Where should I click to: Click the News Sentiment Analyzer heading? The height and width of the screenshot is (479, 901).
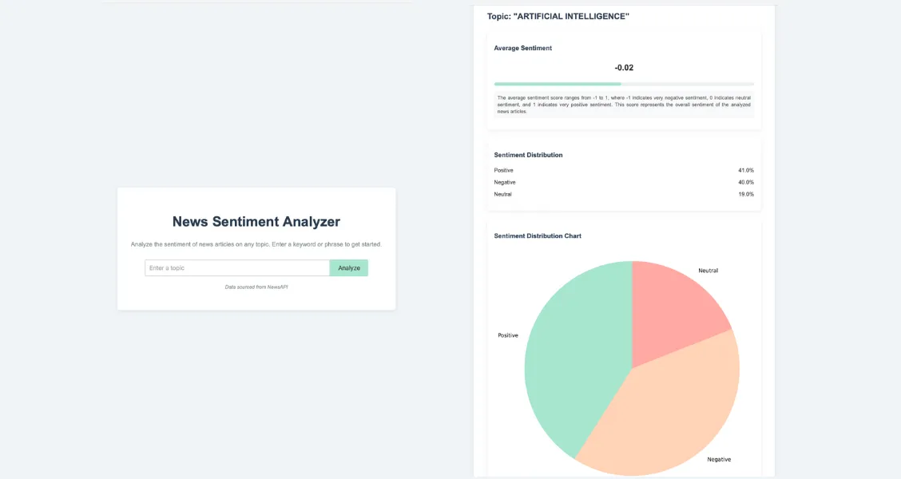(256, 222)
